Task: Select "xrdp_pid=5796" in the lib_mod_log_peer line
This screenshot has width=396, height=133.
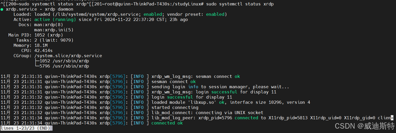Action: click(x=215, y=118)
